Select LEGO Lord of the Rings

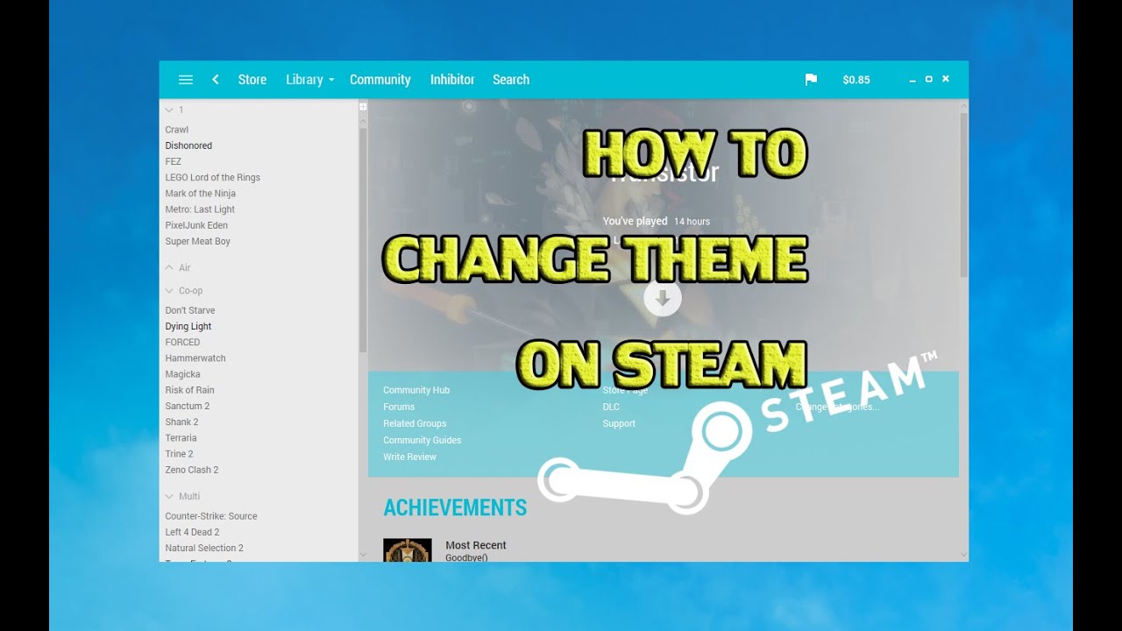(x=213, y=177)
